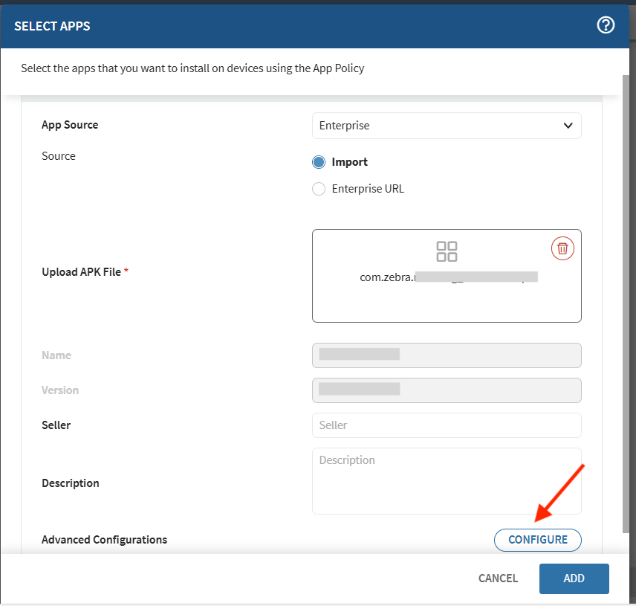Screen dimensions: 636x606
Task: Click the chevron arrow of App Source
Action: [568, 126]
